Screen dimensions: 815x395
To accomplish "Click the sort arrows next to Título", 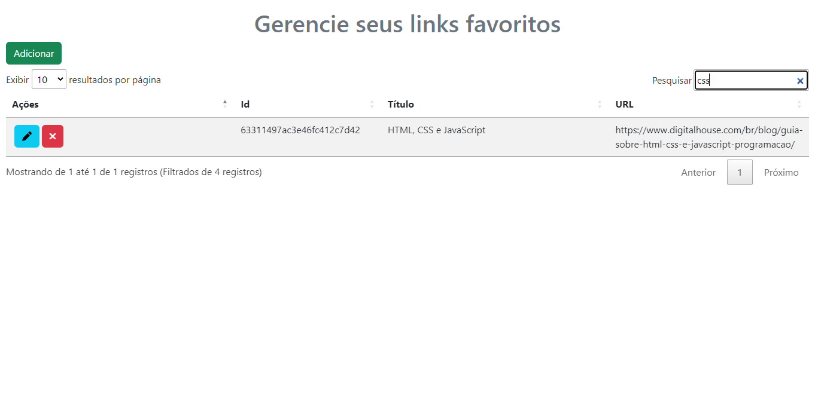I will coord(599,104).
